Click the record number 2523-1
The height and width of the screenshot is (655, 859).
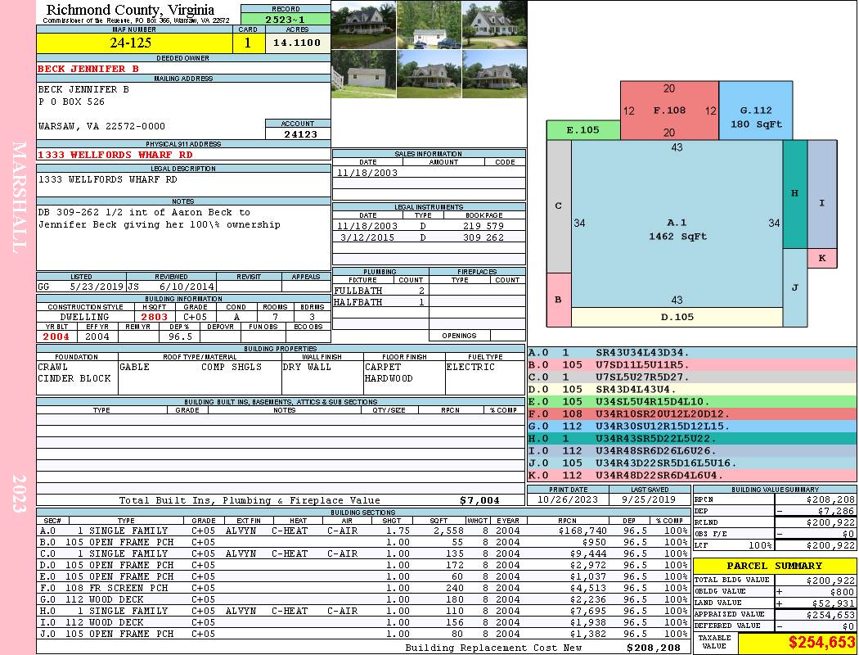286,19
